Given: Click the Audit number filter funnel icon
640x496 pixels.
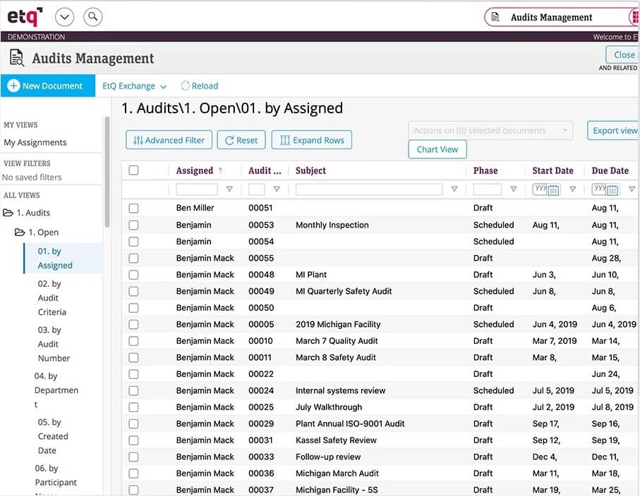Looking at the screenshot, I should pos(277,189).
